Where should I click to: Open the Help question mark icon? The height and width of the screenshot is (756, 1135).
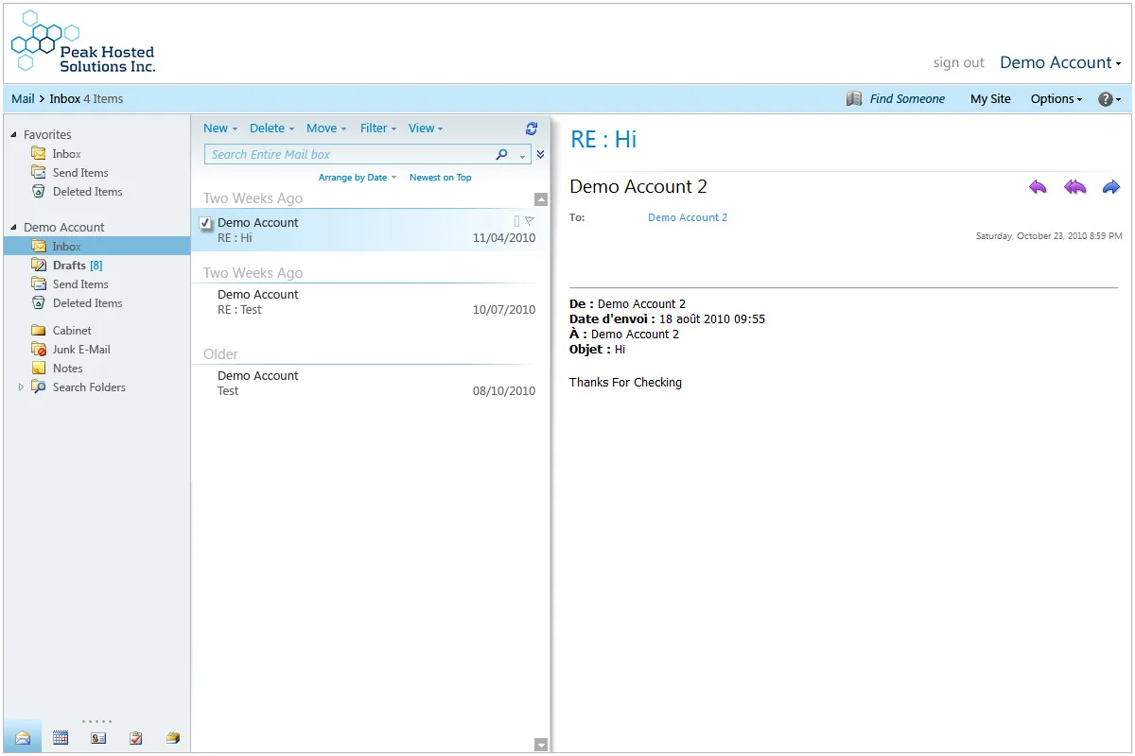coord(1105,98)
